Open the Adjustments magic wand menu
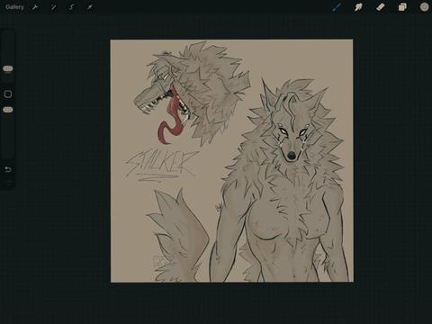The width and height of the screenshot is (432, 324). tap(53, 7)
